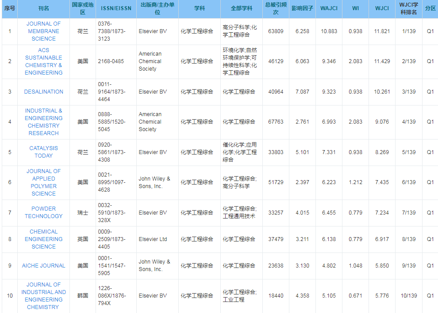Screen dimensions: 438x313
Task: Click the WAJCI column header
Action: pyautogui.click(x=329, y=8)
